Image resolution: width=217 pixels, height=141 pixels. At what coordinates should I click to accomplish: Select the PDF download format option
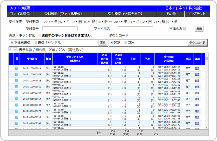pos(112,43)
